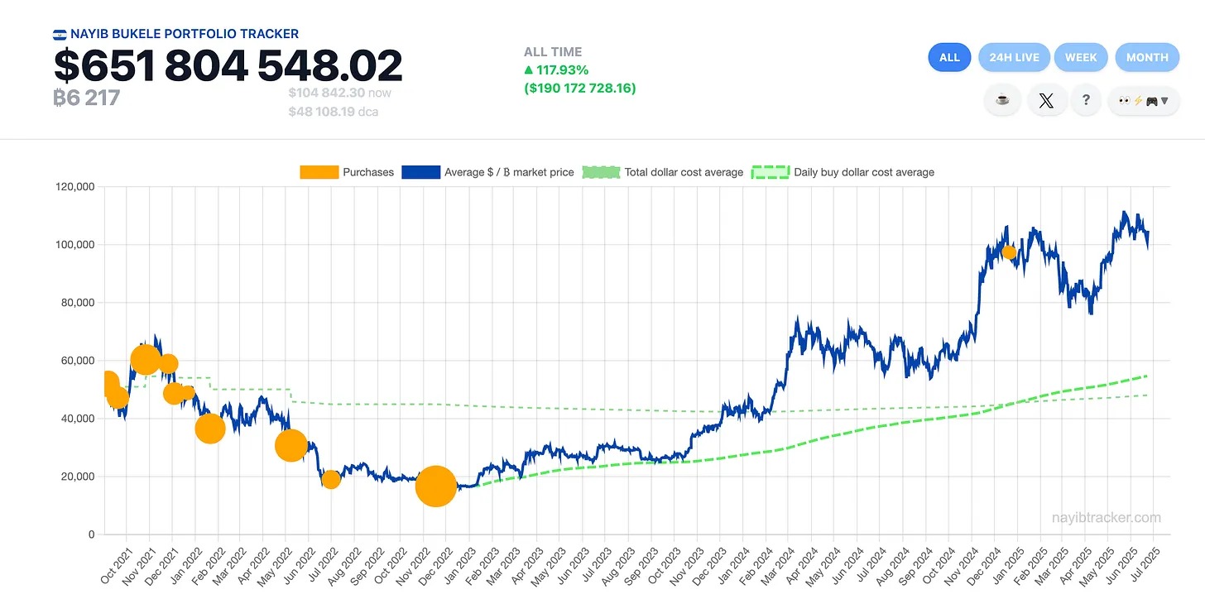The image size is (1205, 599).
Task: Click the purchase bubble near May 2022
Action: point(291,445)
